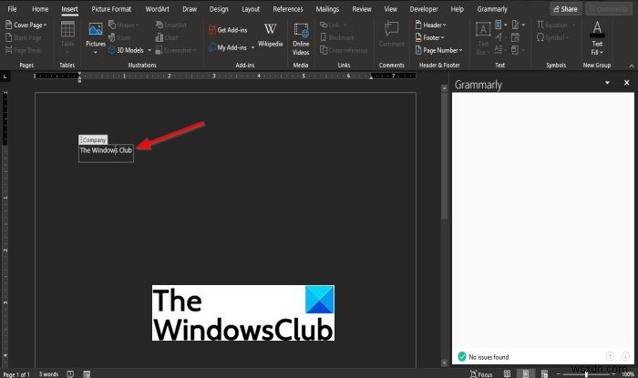This screenshot has width=638, height=378.
Task: Click the Icons button in Illustrations
Action: 119,38
